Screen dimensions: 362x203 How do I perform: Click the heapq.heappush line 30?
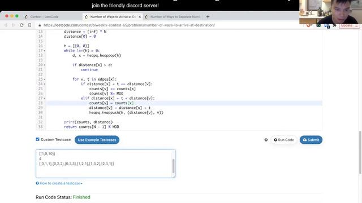click(126, 113)
